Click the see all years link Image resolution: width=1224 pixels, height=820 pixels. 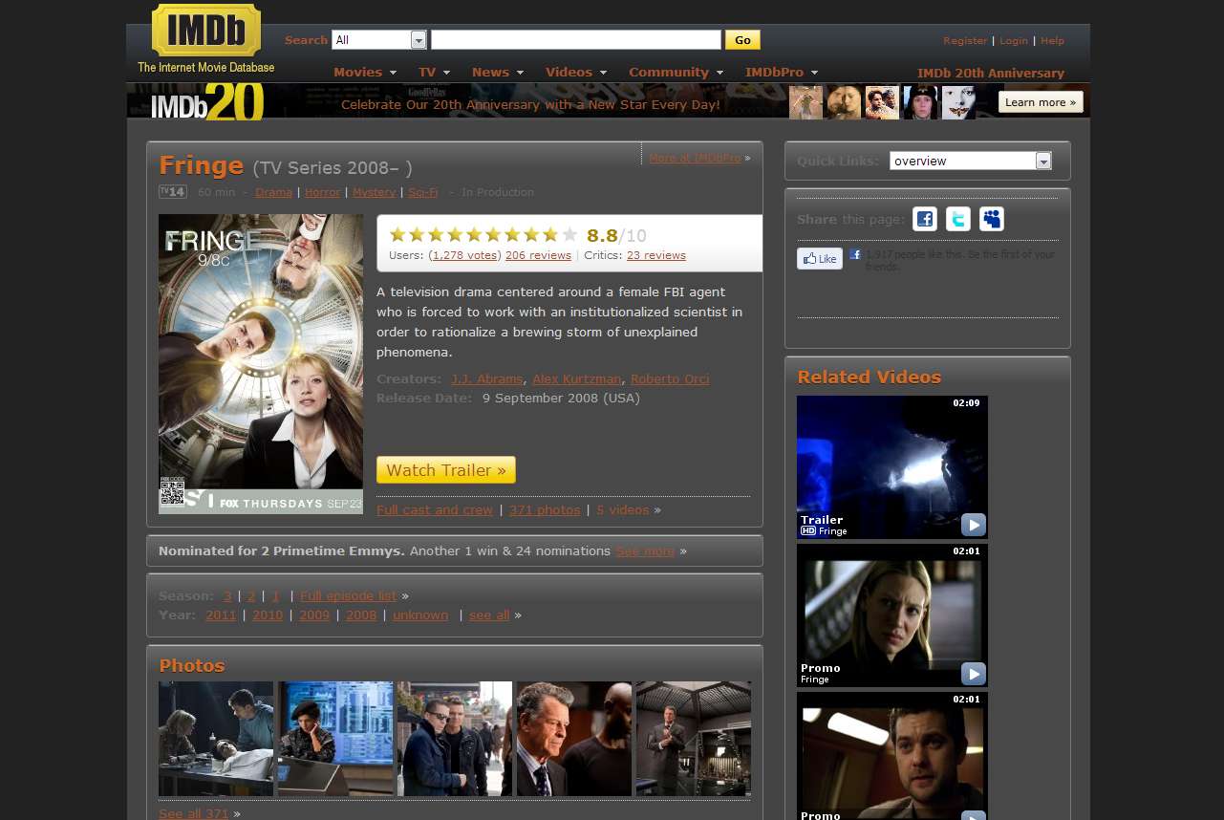(489, 615)
